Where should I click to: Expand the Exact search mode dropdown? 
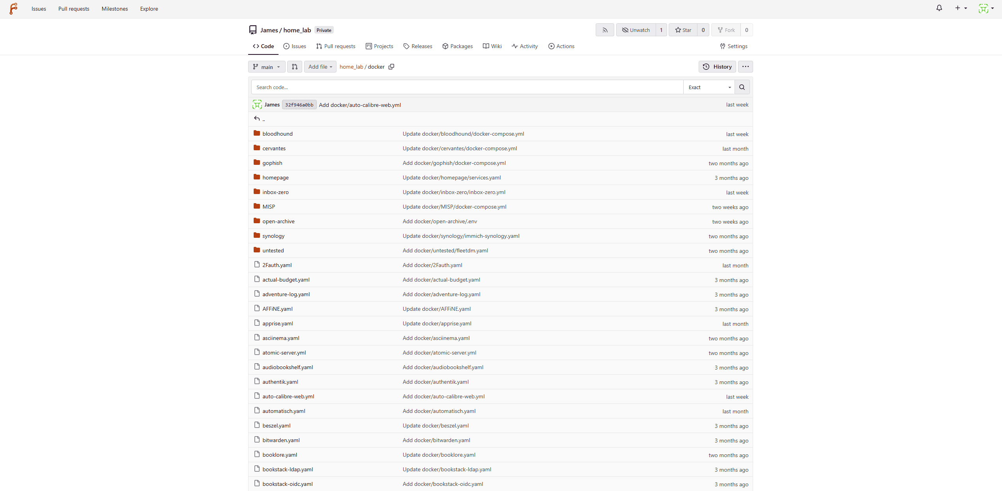(x=709, y=87)
